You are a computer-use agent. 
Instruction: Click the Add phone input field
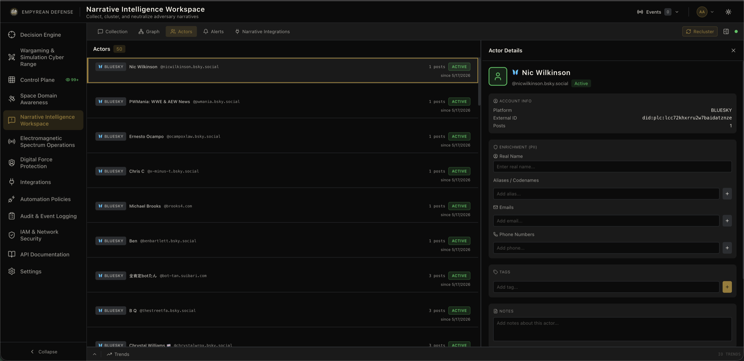tap(606, 248)
